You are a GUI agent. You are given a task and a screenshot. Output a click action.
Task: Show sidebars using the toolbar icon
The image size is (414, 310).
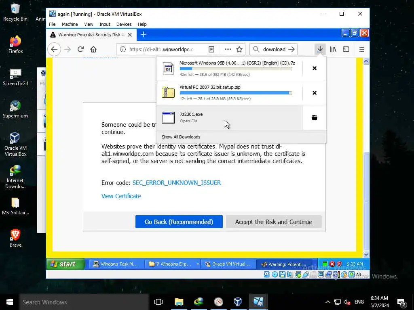point(346,49)
